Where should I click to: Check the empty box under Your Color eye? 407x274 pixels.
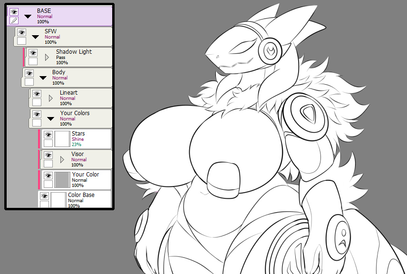pyautogui.click(x=48, y=184)
